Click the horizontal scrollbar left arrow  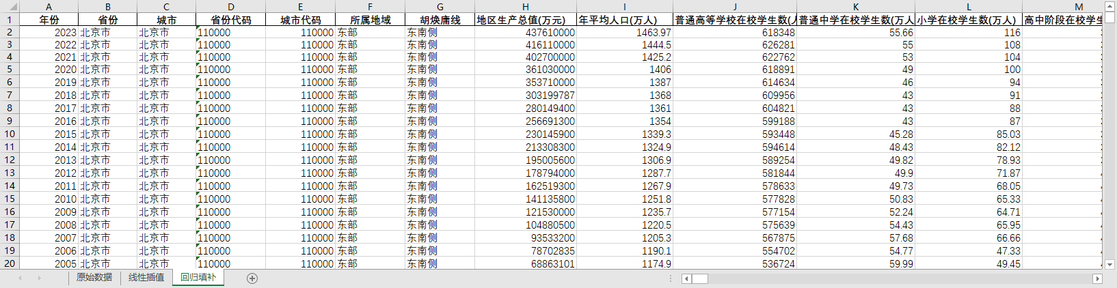[686, 278]
